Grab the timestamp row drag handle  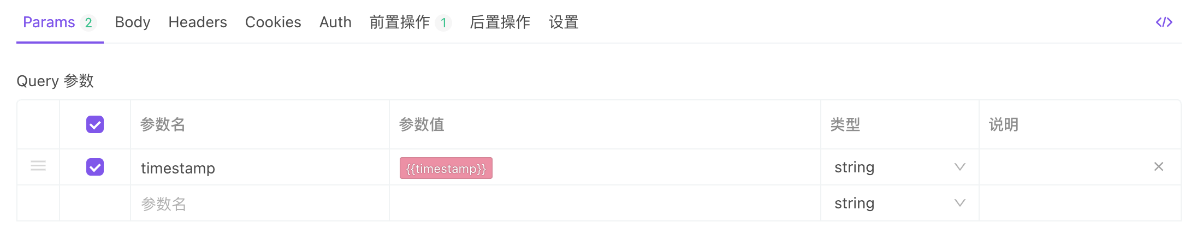[38, 166]
